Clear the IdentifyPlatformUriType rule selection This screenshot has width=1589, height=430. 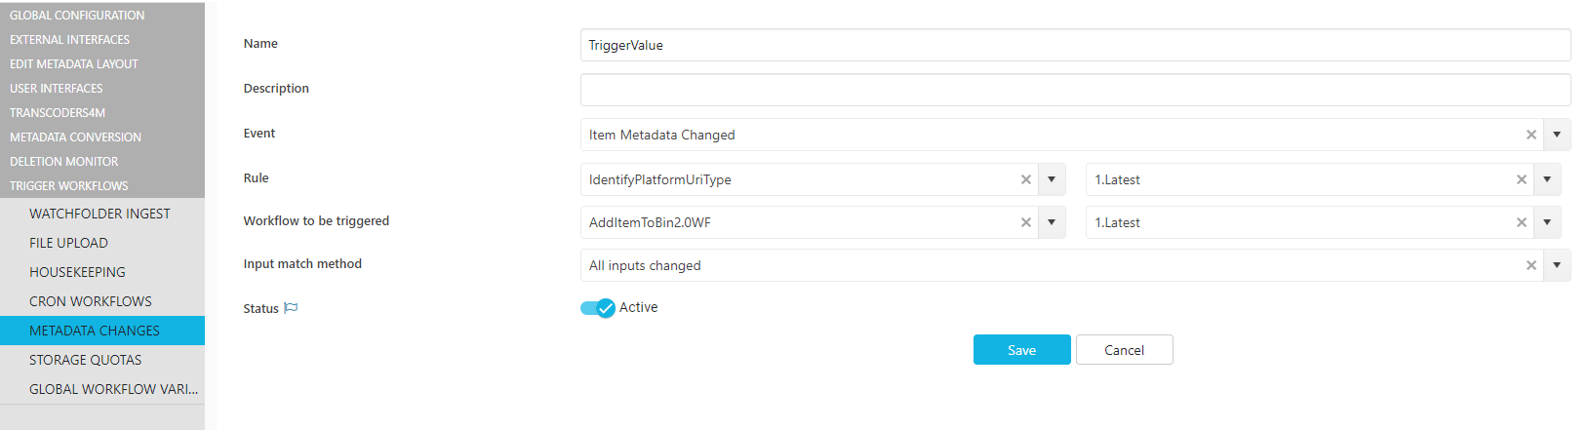coord(1025,179)
